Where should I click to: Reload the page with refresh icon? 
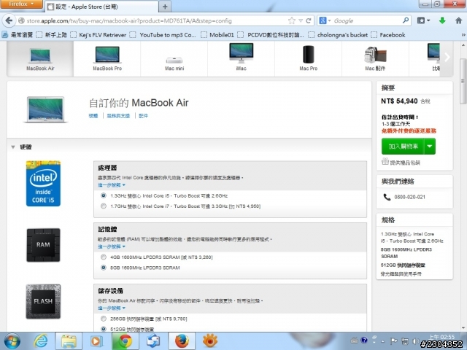click(x=309, y=20)
